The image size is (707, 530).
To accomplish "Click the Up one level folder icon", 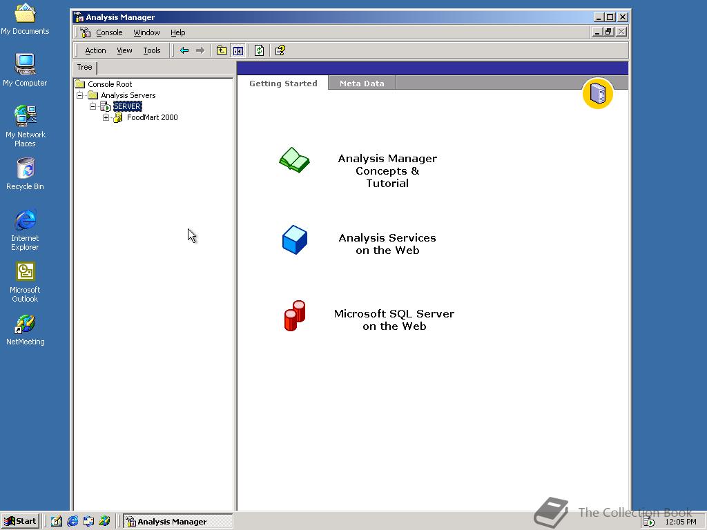I will pyautogui.click(x=222, y=50).
